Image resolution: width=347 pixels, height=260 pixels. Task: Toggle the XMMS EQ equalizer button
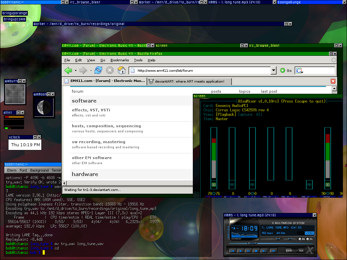coord(301,239)
